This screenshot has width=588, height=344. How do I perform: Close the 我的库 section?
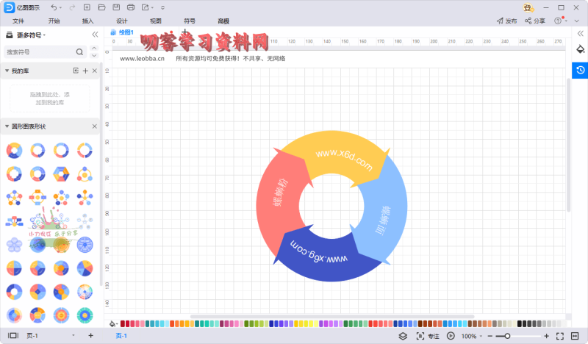click(95, 71)
